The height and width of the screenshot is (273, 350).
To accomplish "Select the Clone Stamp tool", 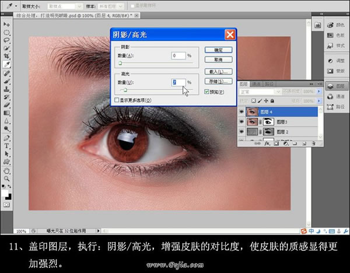I will click(x=6, y=89).
